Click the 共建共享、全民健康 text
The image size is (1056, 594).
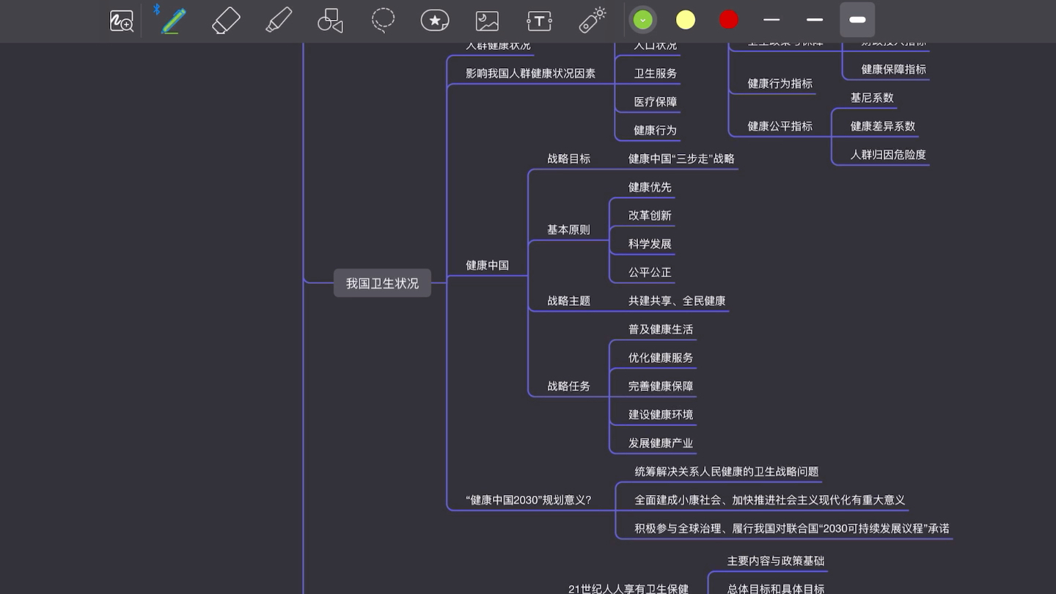tap(677, 301)
